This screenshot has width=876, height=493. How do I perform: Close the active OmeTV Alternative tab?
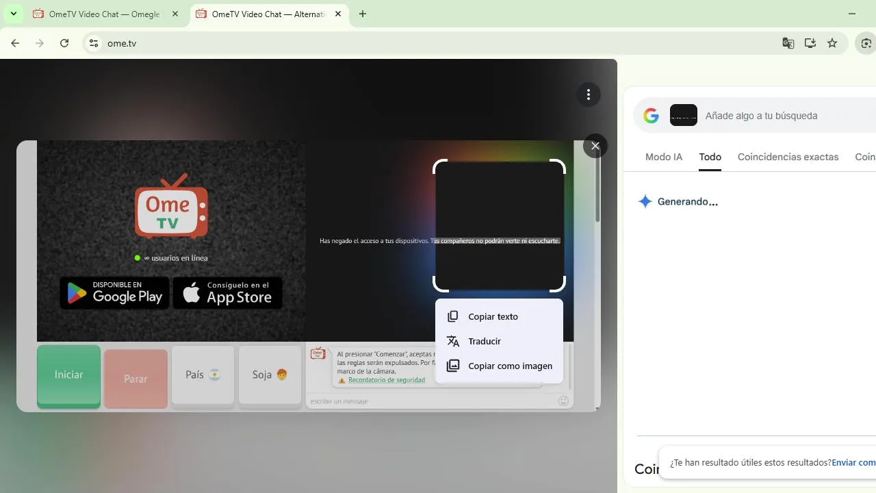pos(338,14)
